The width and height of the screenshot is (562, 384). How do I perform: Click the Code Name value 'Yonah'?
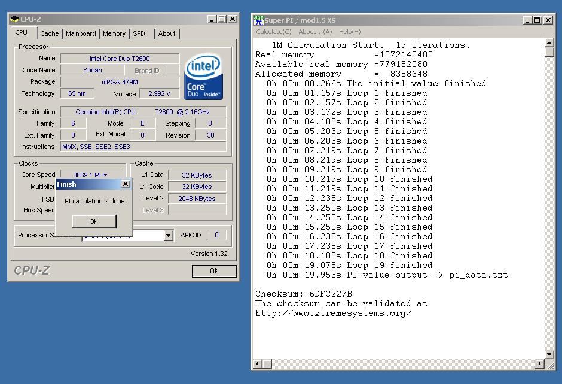93,70
